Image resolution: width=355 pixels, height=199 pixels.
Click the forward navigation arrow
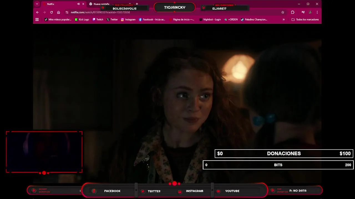coord(44,12)
